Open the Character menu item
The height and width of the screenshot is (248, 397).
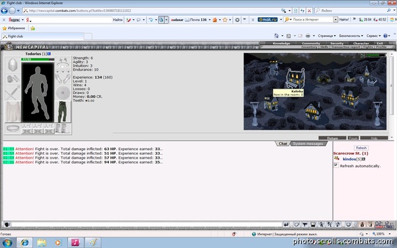tap(361, 43)
